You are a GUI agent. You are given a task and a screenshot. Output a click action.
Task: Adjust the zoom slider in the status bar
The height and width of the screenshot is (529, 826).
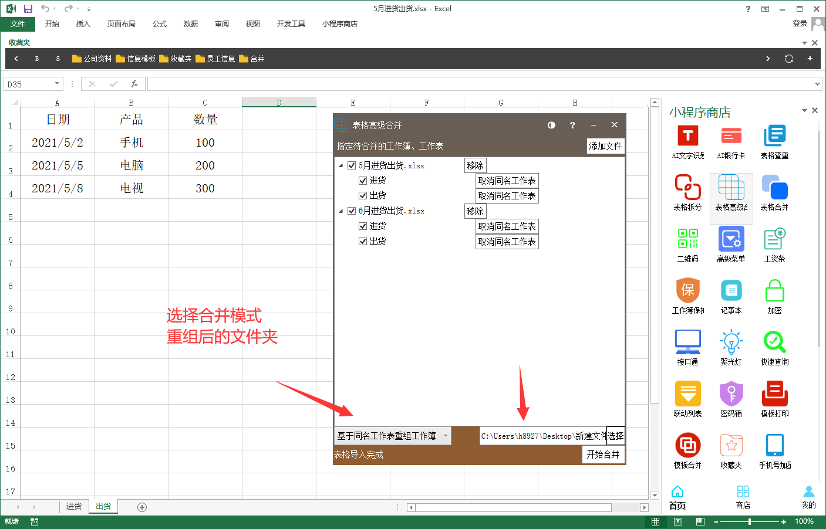pyautogui.click(x=749, y=521)
